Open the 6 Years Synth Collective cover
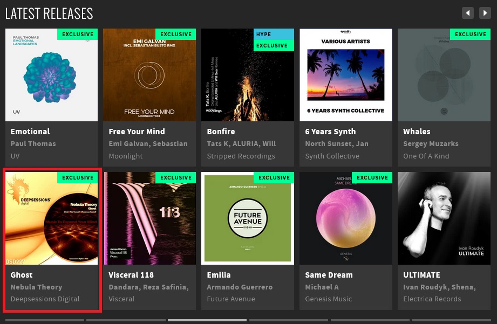This screenshot has width=497, height=324. 346,75
